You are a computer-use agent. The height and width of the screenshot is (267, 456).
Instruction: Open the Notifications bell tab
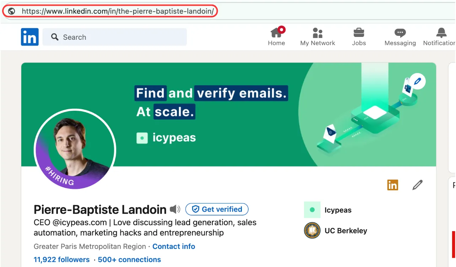click(439, 37)
